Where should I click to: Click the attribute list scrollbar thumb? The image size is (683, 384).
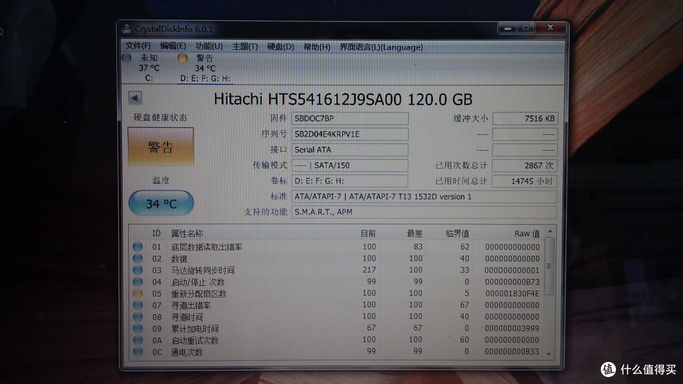point(550,266)
